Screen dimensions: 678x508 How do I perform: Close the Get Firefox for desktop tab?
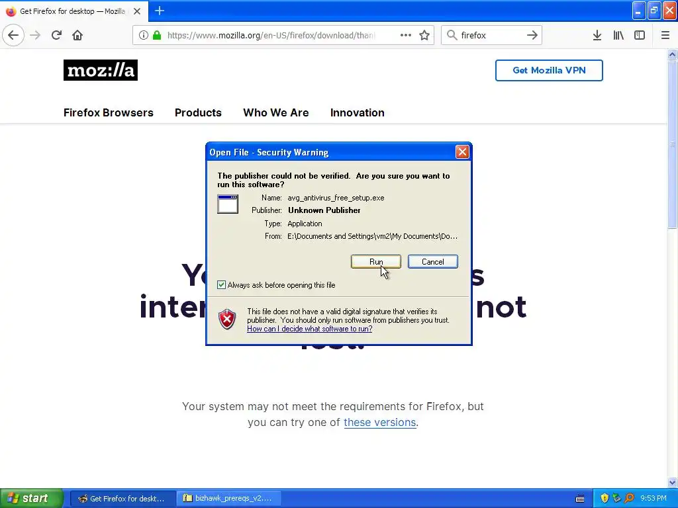pos(137,11)
